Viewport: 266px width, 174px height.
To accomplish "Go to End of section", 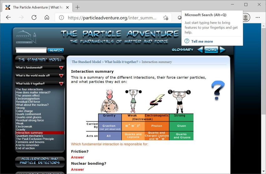I will 25,148.
